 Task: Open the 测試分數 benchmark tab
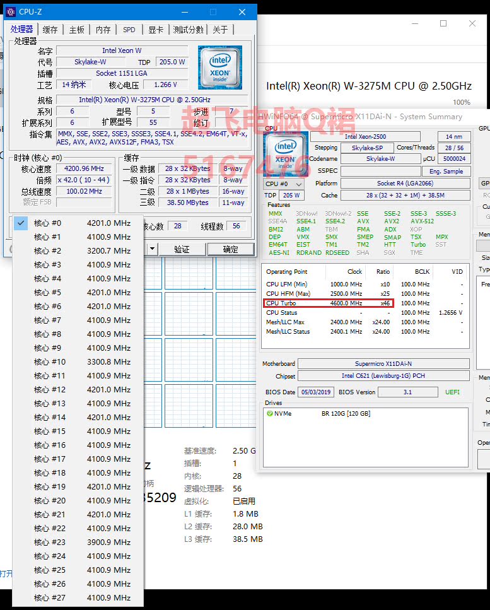(x=188, y=30)
